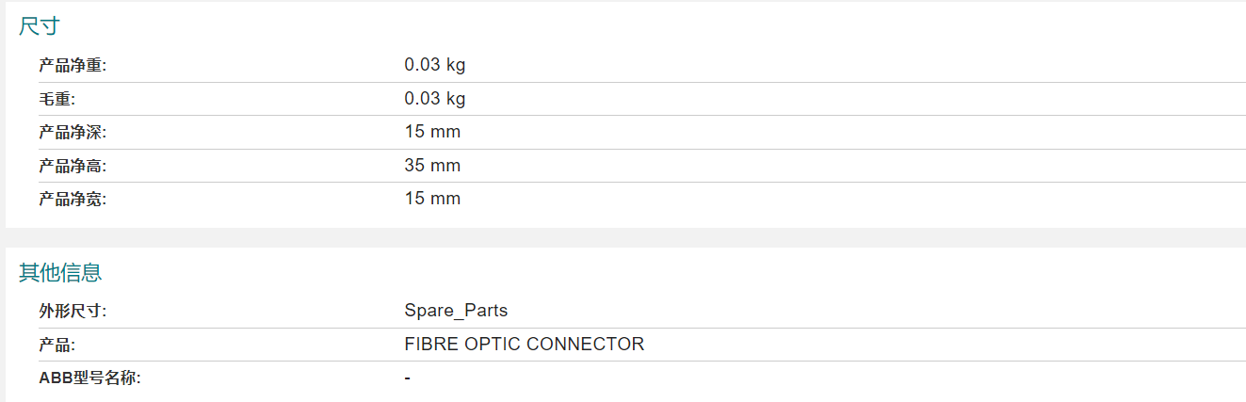Select the 产品净重 label

73,66
